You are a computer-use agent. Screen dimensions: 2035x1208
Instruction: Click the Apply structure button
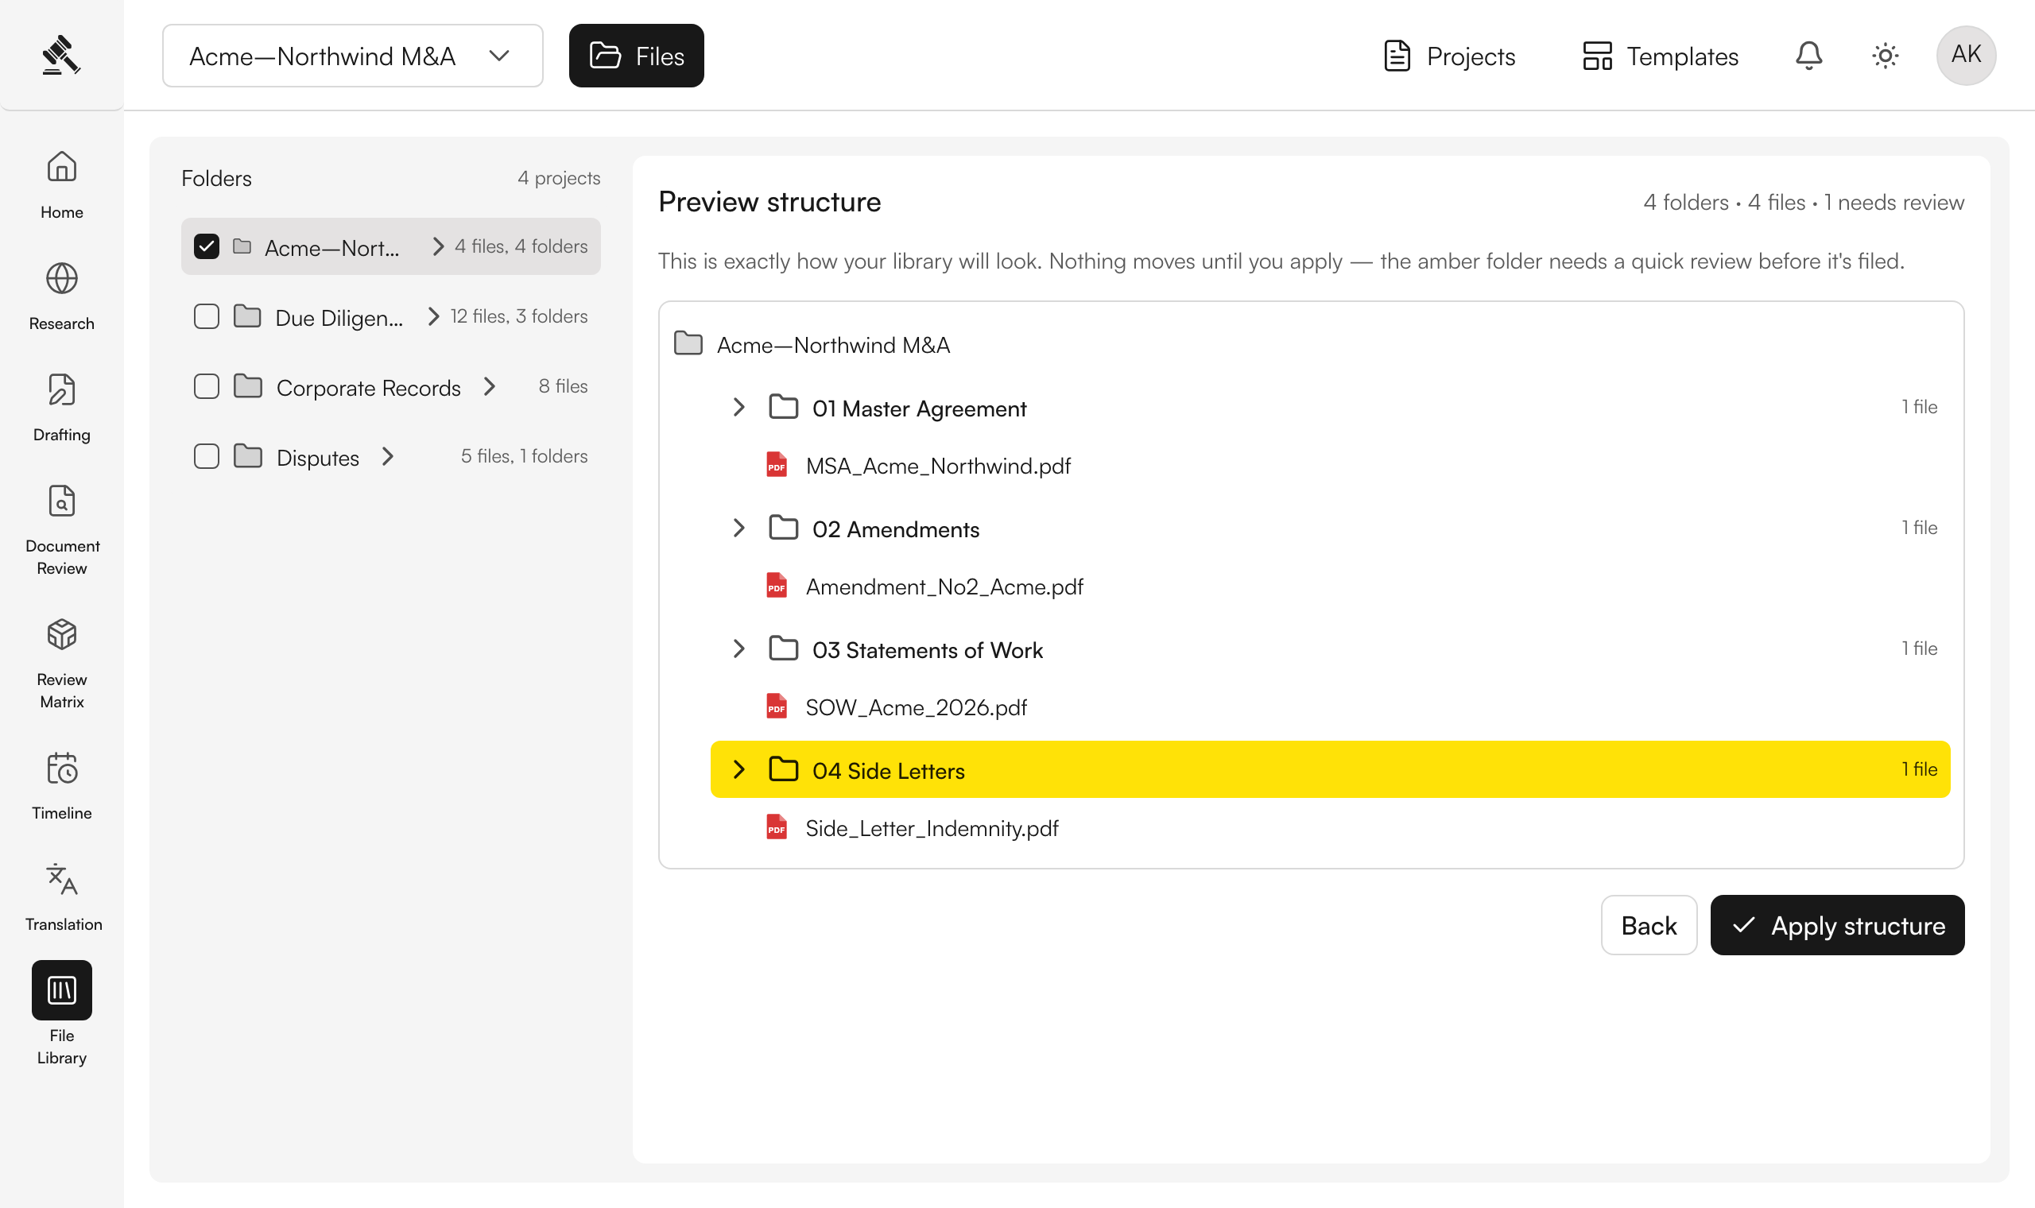(x=1837, y=925)
